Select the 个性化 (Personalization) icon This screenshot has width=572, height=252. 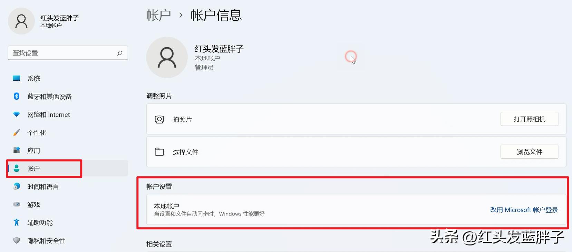(16, 132)
